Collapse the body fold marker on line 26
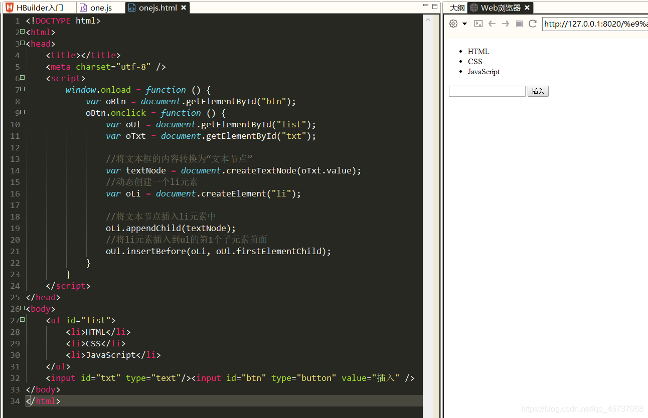 tap(22, 309)
